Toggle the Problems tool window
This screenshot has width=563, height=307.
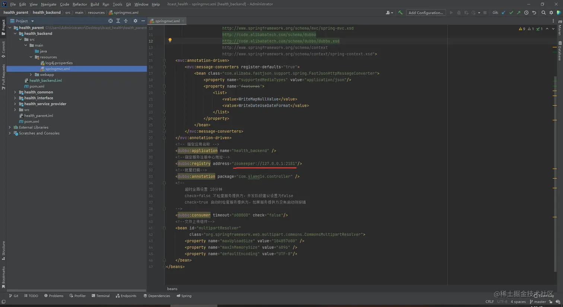[x=54, y=296]
